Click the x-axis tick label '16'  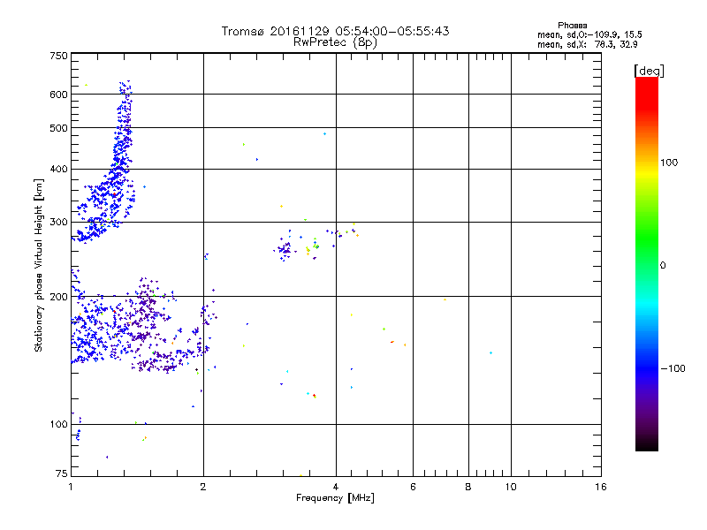click(x=601, y=487)
